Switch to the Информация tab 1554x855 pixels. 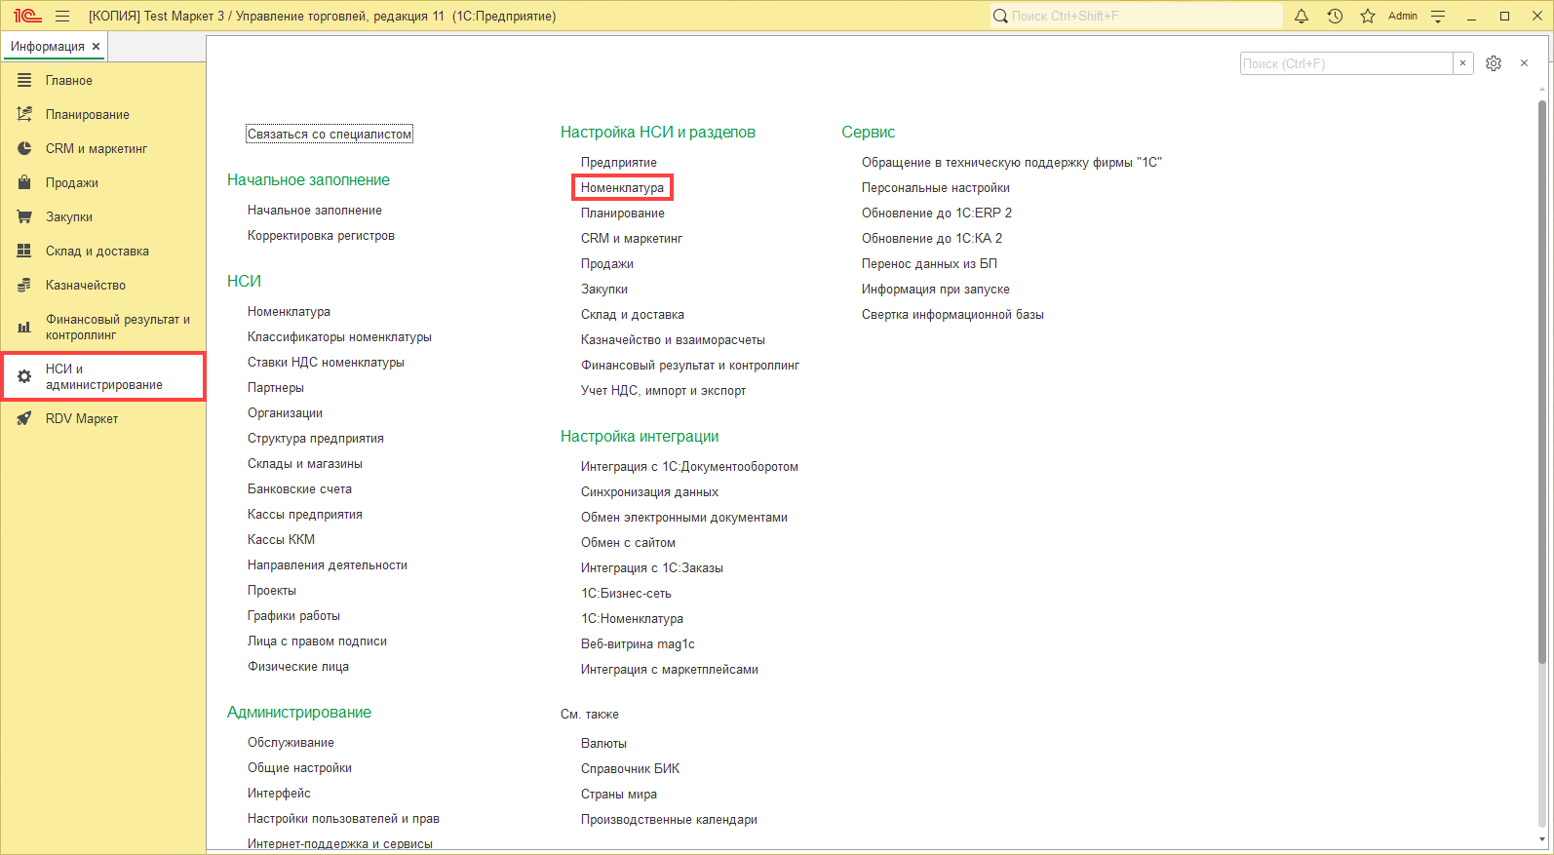coord(47,47)
